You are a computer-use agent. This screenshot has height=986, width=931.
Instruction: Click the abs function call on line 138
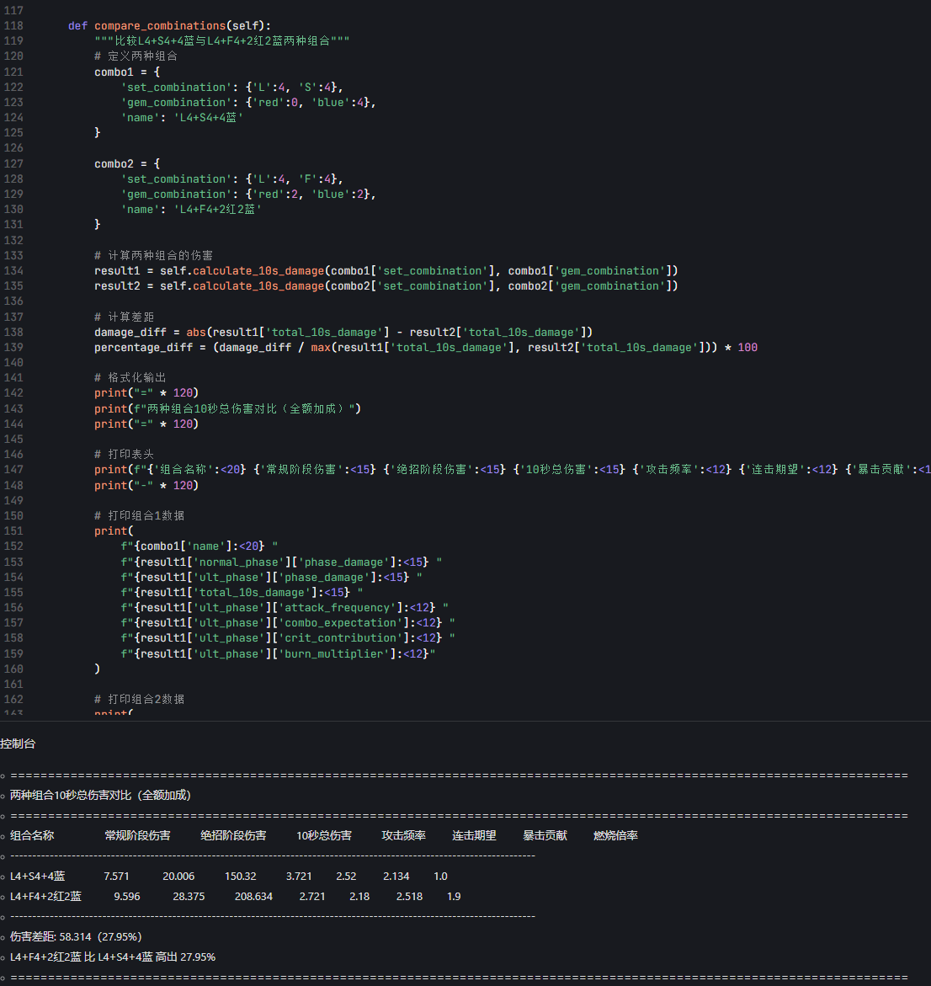196,333
